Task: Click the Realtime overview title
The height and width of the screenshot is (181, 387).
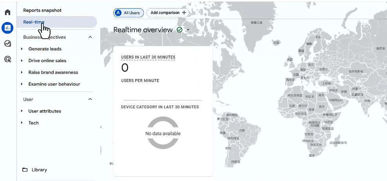Action: pos(143,30)
